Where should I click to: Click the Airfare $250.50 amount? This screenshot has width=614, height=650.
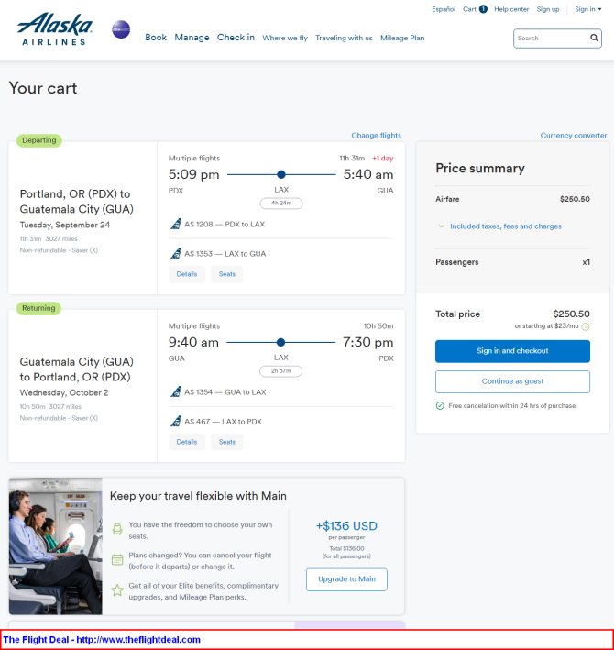pos(575,199)
